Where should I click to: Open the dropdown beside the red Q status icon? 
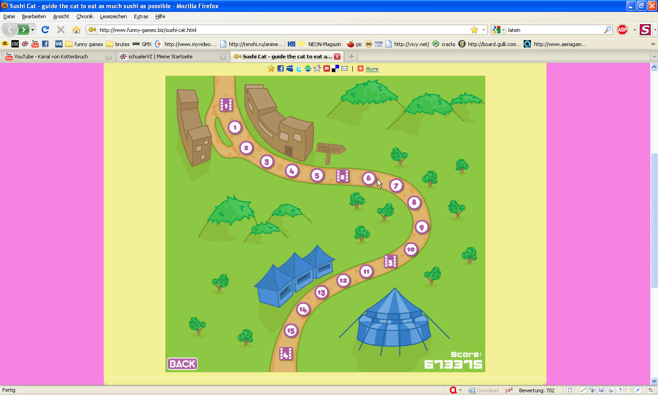click(x=460, y=390)
